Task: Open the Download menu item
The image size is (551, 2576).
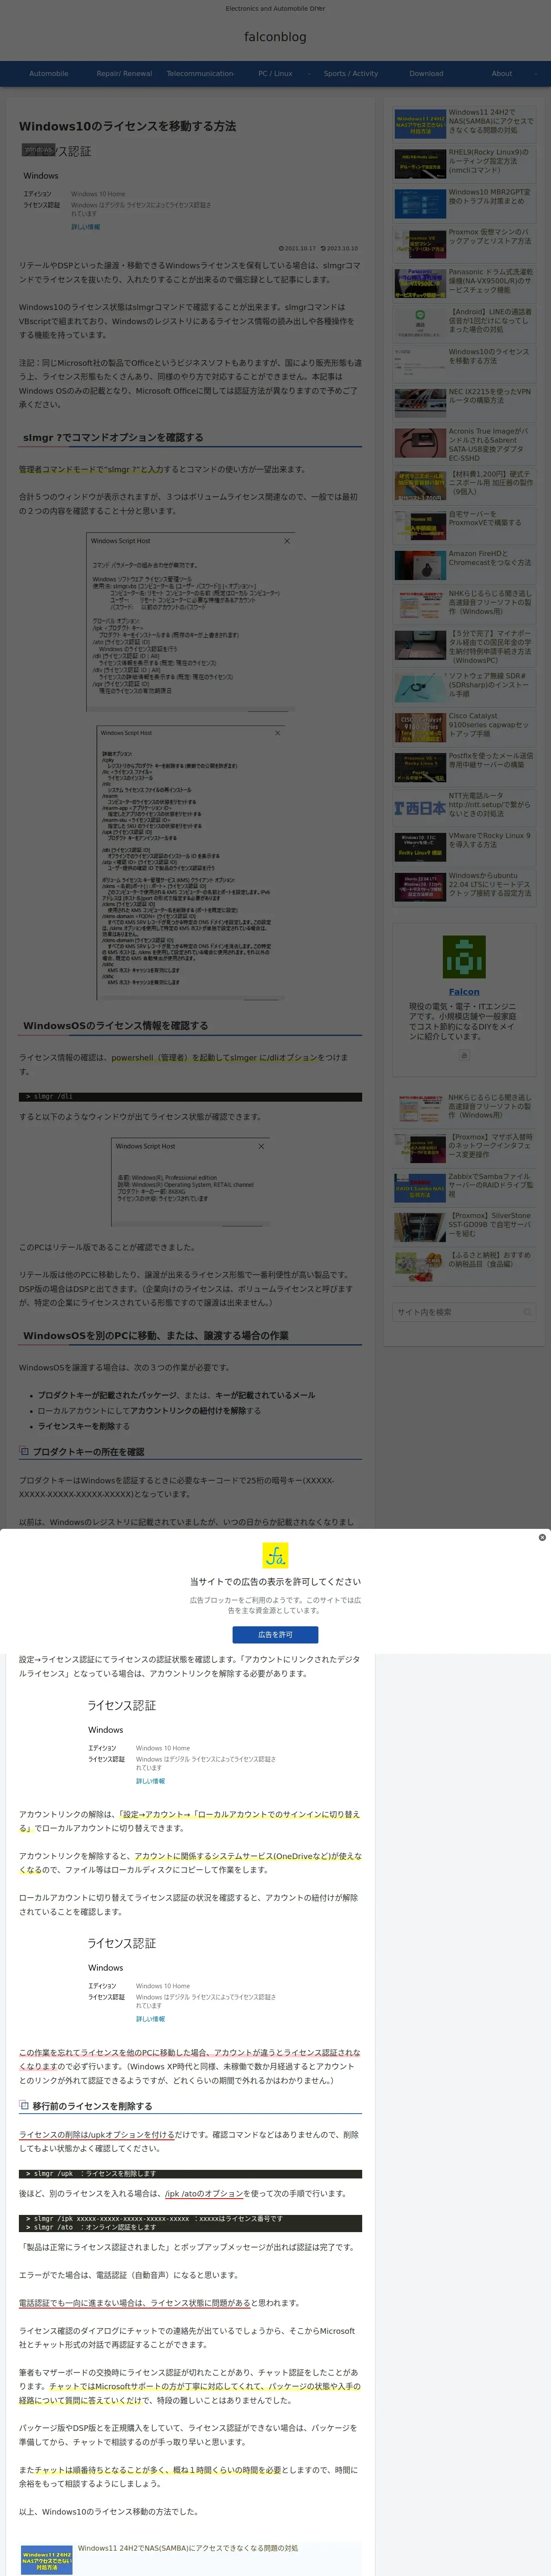Action: tap(426, 73)
